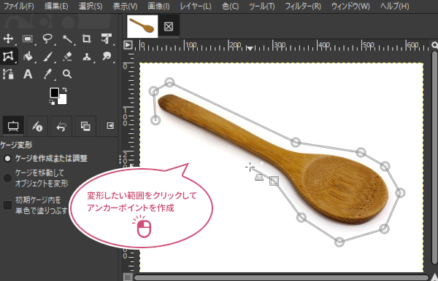Open the レイヤー(L) menu

point(195,6)
